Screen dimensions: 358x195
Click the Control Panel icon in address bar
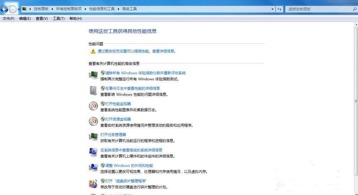(24, 9)
